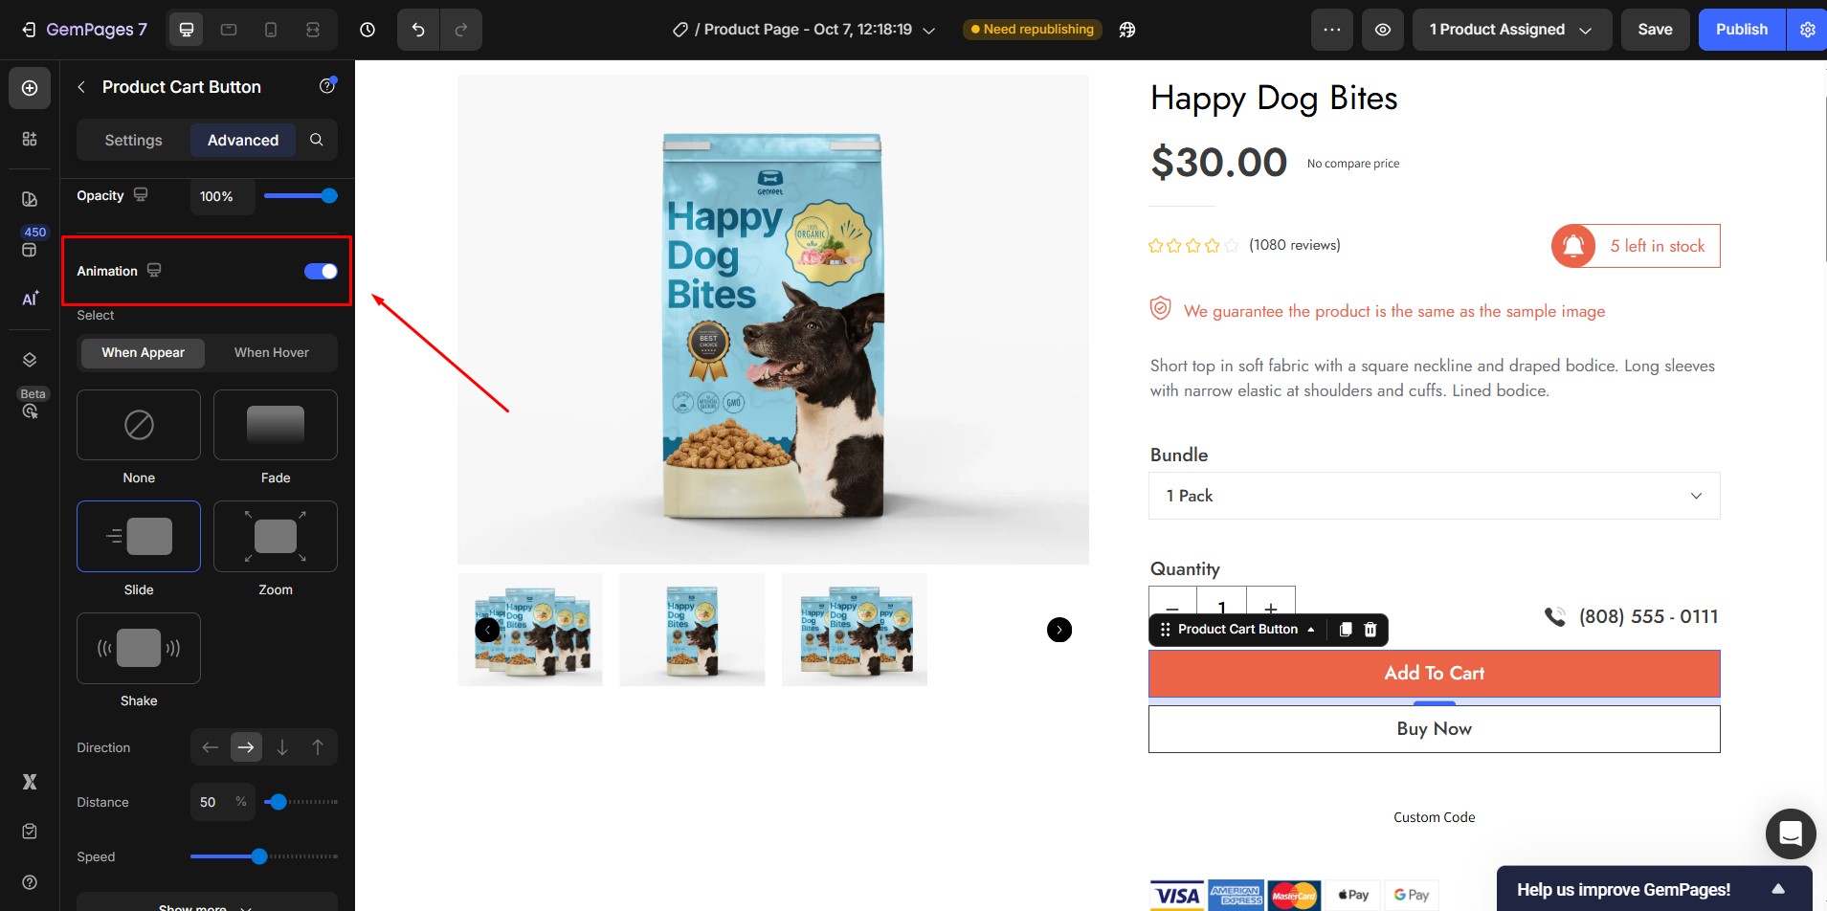Image resolution: width=1827 pixels, height=911 pixels.
Task: Open the AI assistant sidebar icon
Action: [30, 299]
